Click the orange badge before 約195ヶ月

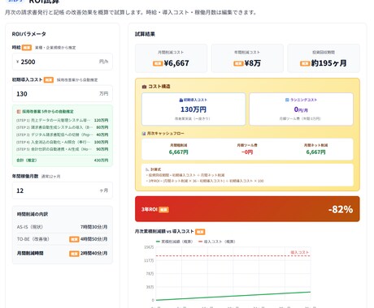coord(305,63)
